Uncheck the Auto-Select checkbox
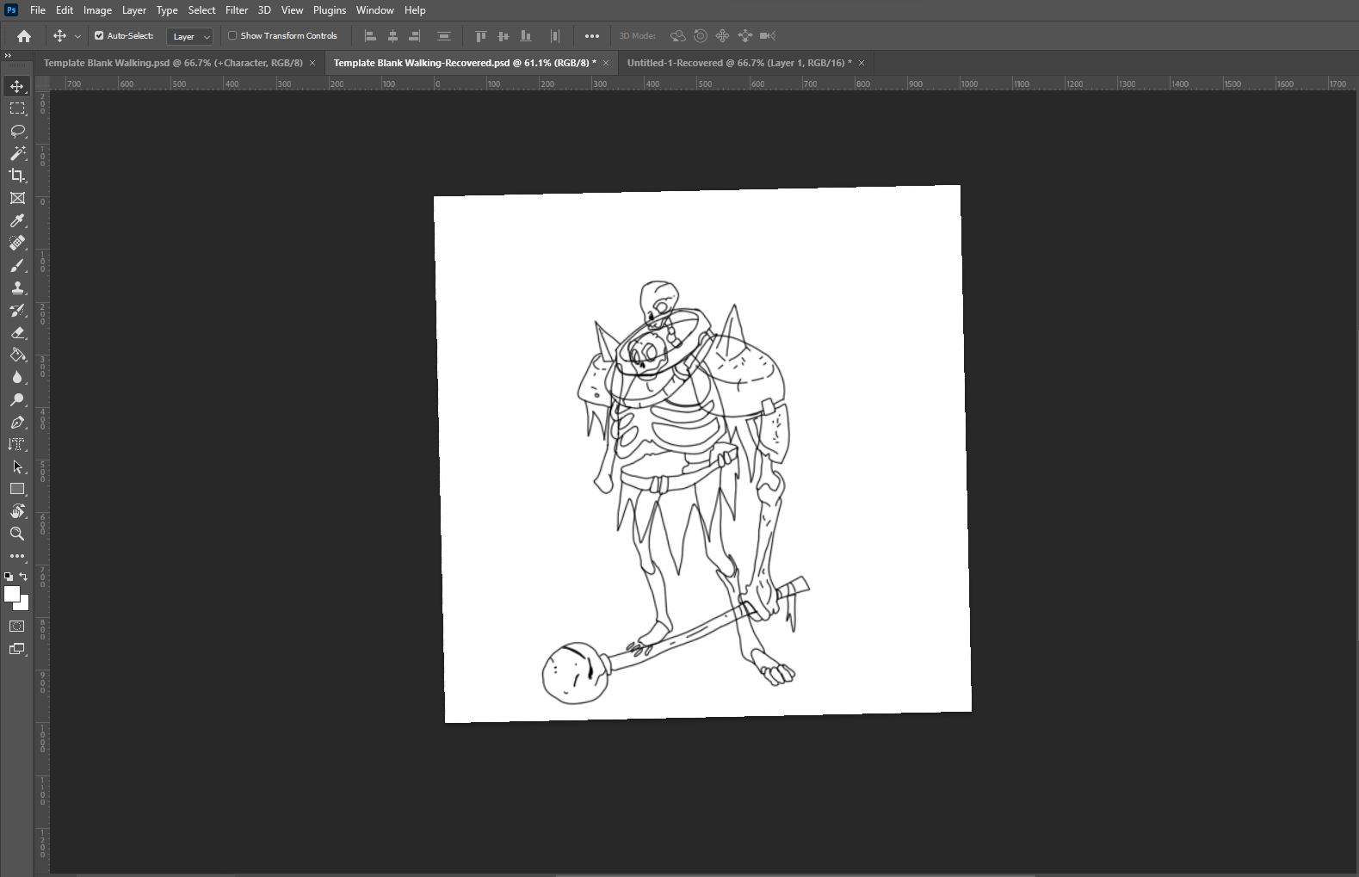 [x=99, y=36]
